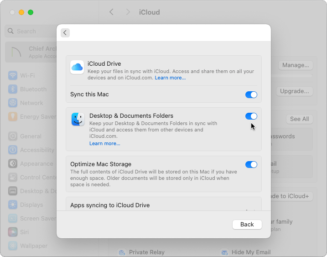Click the Mail tile in iCloud window

click(292, 167)
